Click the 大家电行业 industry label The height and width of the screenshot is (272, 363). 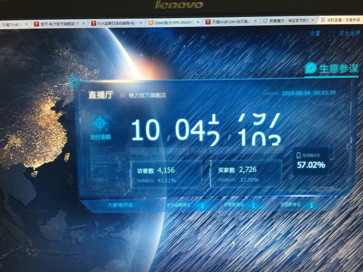point(120,205)
